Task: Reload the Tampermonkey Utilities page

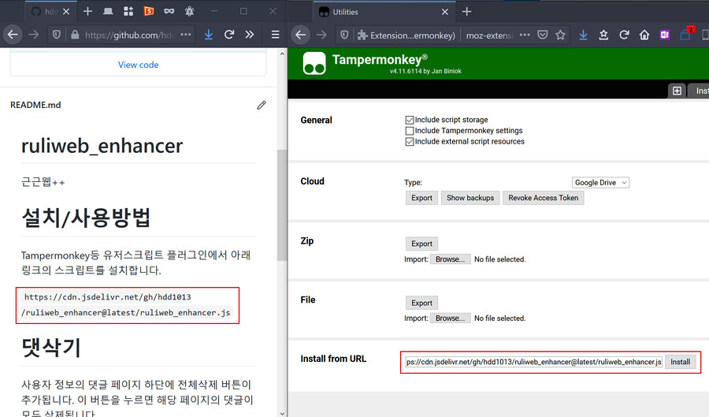Action: pos(624,35)
